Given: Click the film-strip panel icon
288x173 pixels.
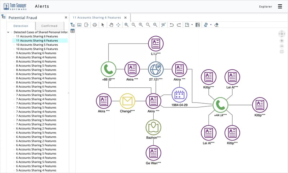Looking at the screenshot, I should tap(198, 25).
